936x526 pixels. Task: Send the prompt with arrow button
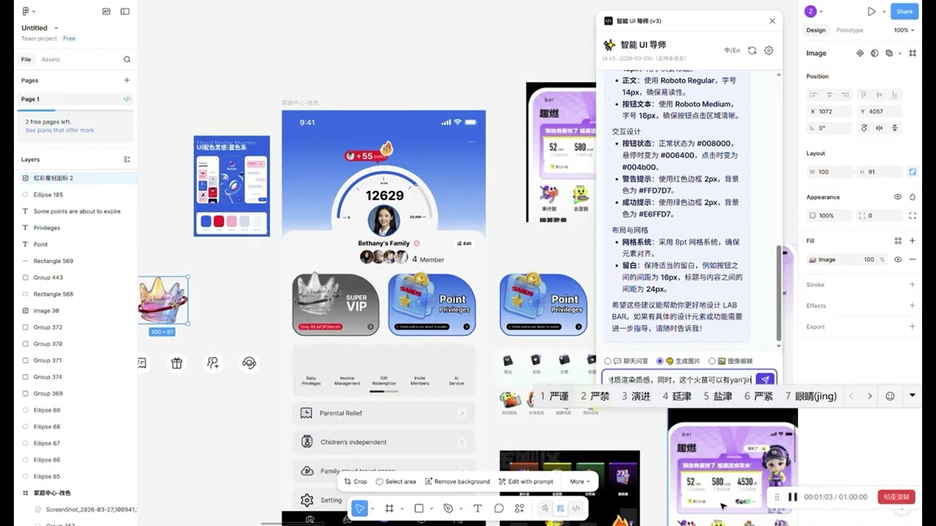(764, 380)
